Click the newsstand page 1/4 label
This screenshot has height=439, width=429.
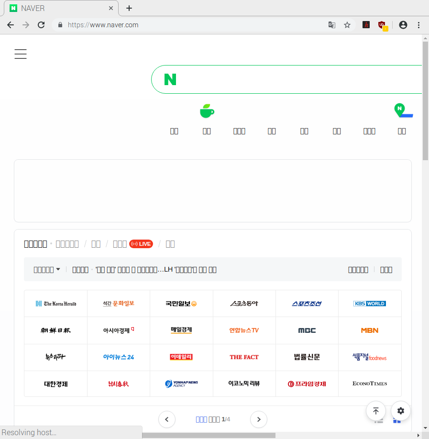pyautogui.click(x=213, y=419)
